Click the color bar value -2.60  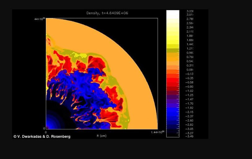coord(189,121)
